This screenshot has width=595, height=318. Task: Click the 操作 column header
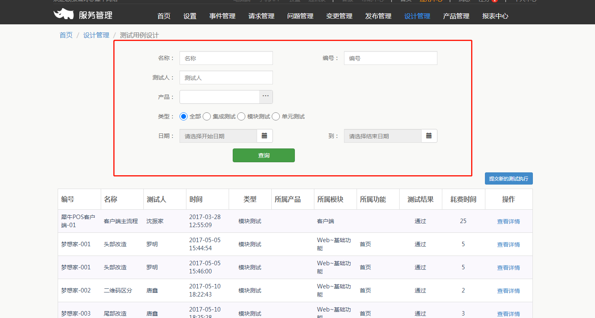tap(508, 199)
